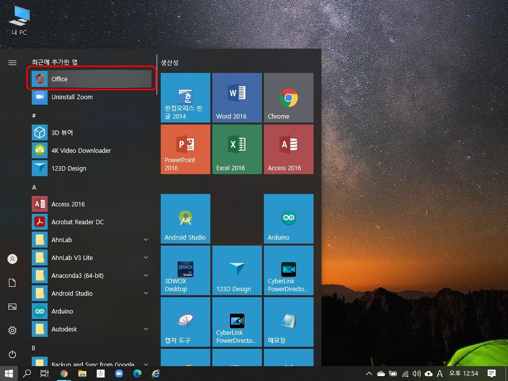Image resolution: width=508 pixels, height=381 pixels.
Task: Open 4K Video Downloader in the app list
Action: click(91, 150)
